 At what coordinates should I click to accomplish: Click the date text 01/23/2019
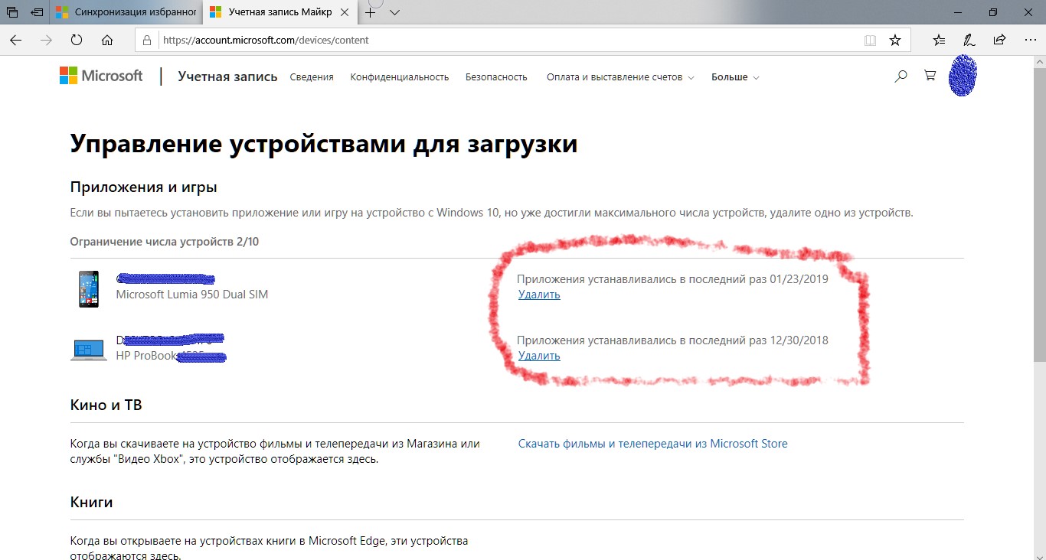[x=799, y=279]
